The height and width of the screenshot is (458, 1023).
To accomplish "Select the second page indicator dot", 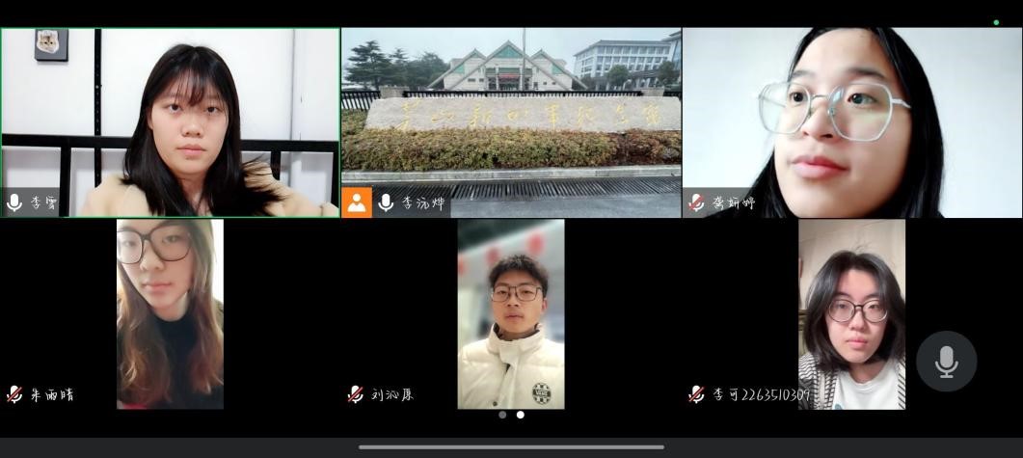I will coord(521,415).
